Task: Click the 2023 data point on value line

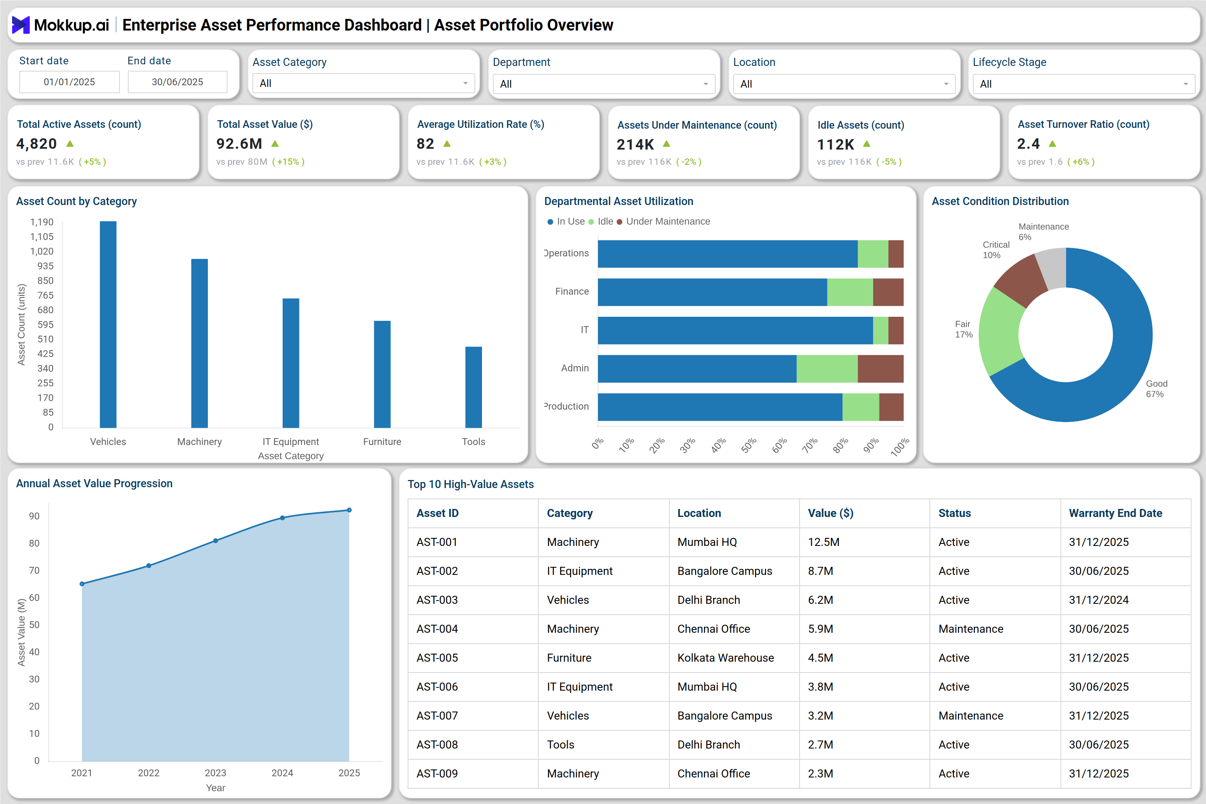Action: pyautogui.click(x=215, y=541)
